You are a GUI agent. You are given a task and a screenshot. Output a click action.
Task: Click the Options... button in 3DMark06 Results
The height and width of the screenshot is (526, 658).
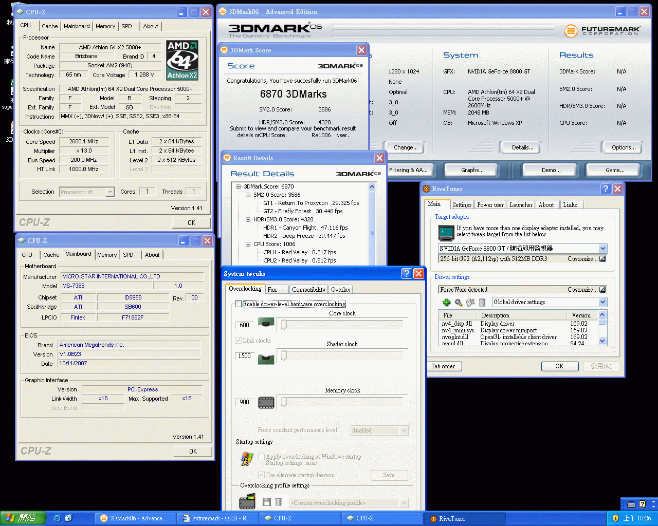624,147
